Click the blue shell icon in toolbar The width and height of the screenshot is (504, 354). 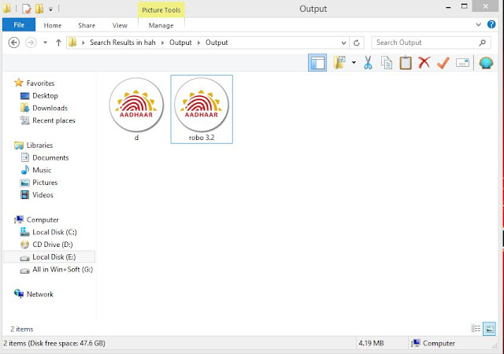486,63
